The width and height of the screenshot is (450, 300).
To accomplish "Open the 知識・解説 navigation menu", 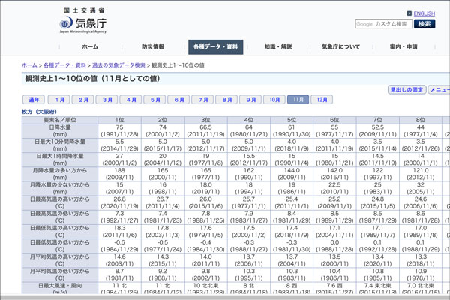I will point(278,46).
